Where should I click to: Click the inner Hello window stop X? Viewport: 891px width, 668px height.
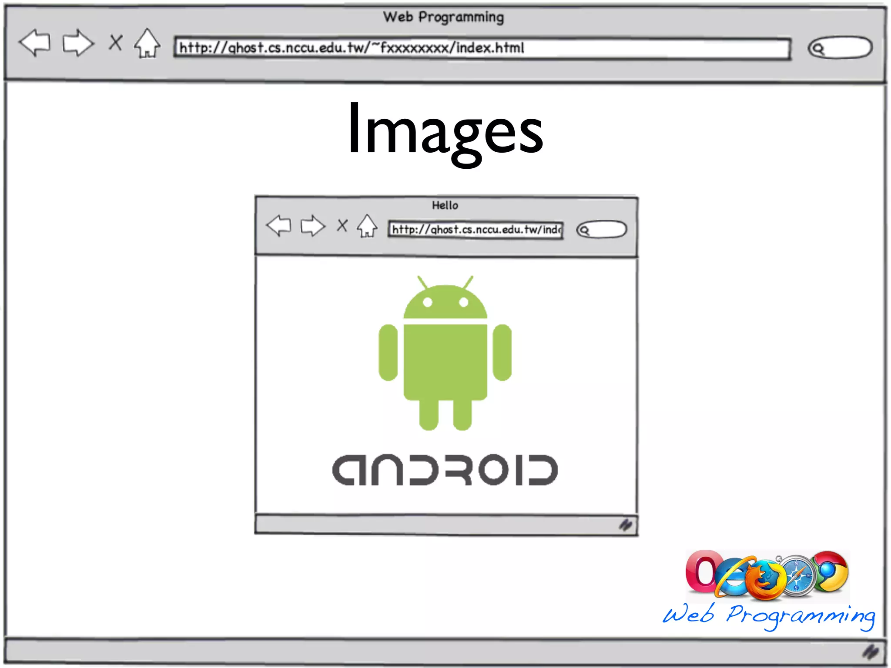click(x=342, y=225)
